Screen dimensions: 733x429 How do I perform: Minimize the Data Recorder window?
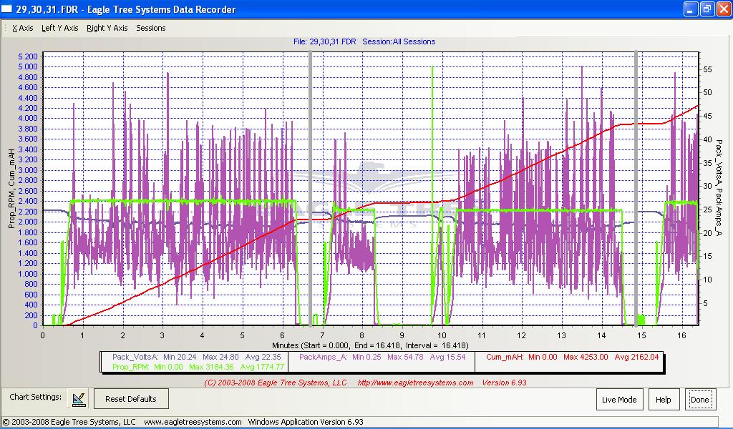[x=689, y=9]
